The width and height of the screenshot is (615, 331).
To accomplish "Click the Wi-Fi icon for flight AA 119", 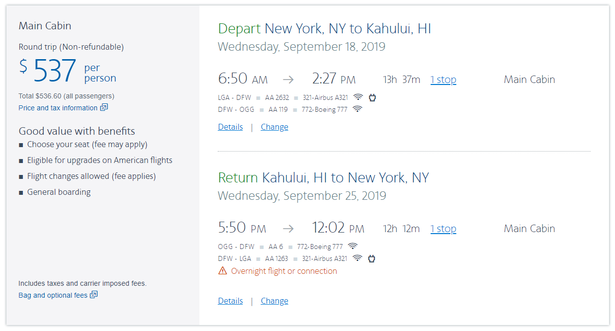I will coord(357,109).
